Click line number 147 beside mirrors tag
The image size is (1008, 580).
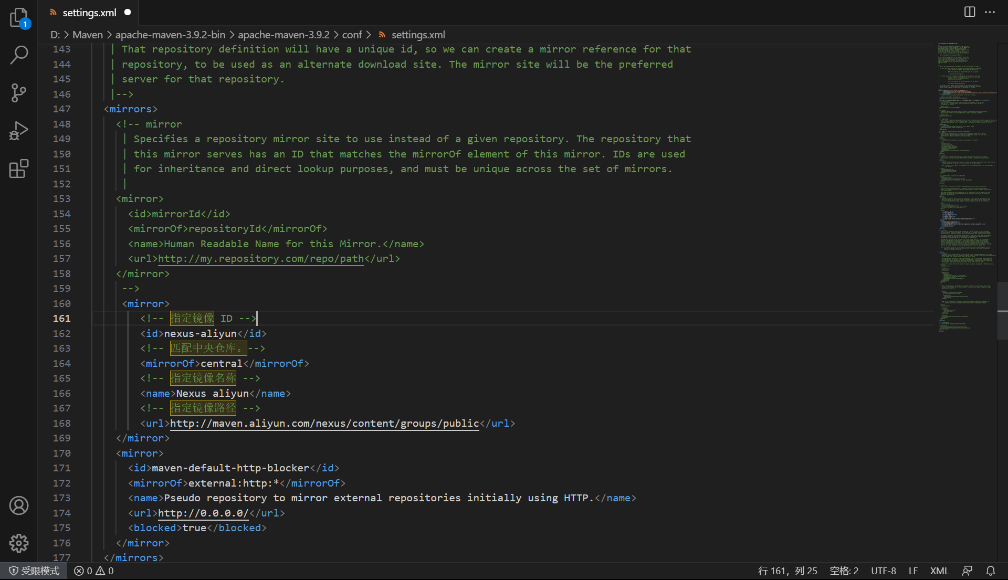tap(61, 109)
